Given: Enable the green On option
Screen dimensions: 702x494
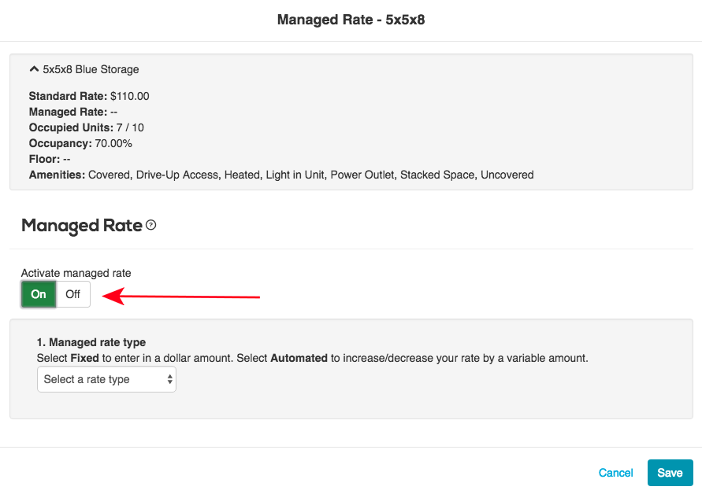Looking at the screenshot, I should 38,294.
